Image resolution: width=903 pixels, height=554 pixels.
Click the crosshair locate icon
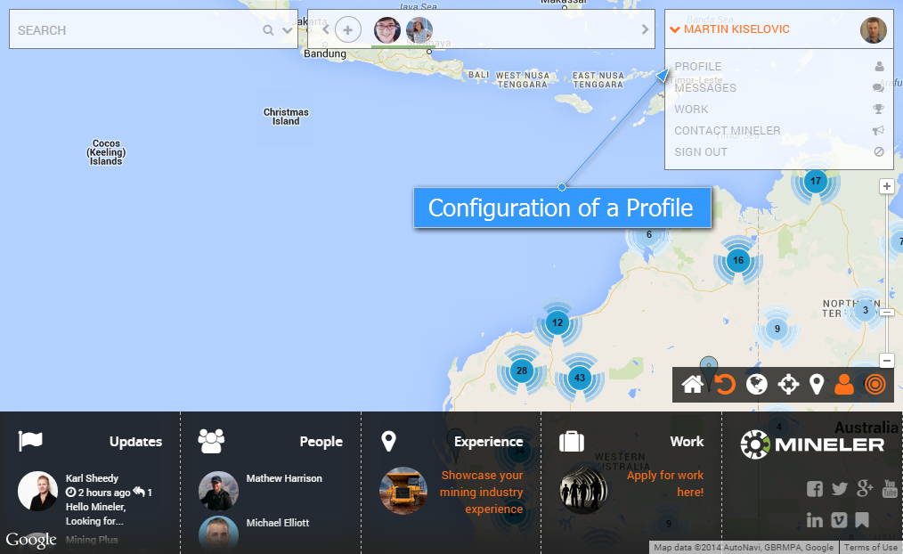coord(788,384)
